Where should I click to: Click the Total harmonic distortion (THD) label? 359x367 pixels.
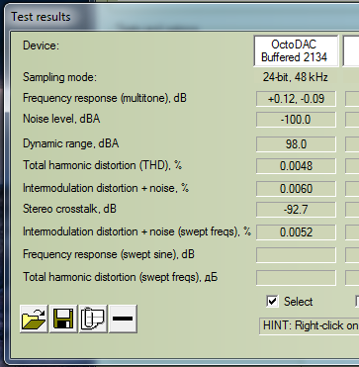102,165
